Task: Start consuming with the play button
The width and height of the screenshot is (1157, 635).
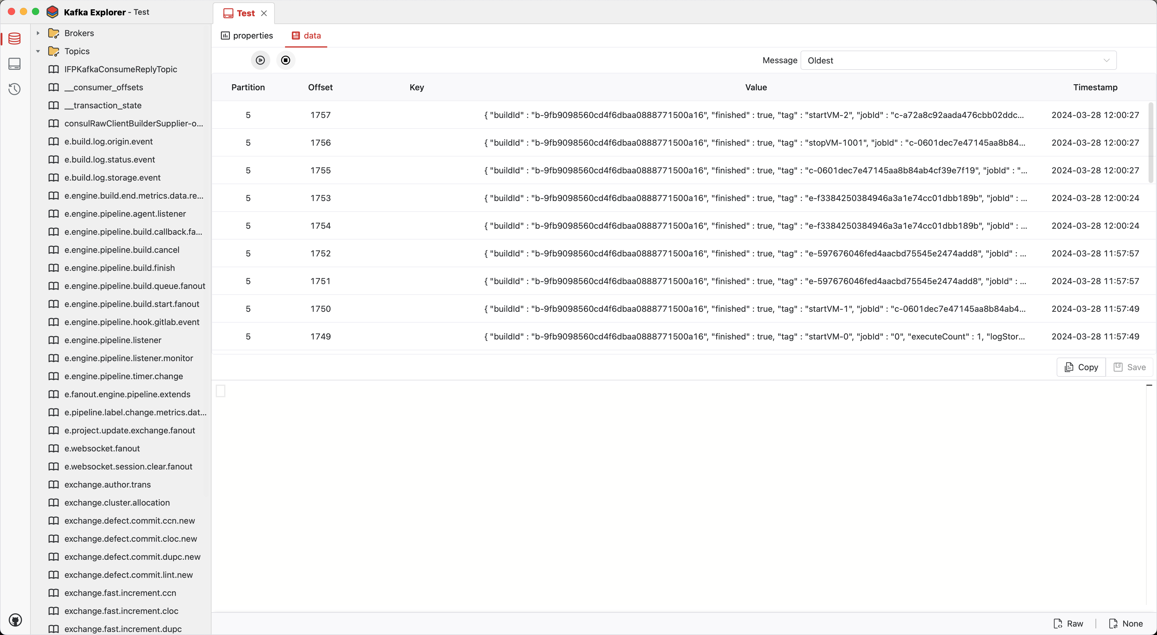Action: (x=261, y=60)
